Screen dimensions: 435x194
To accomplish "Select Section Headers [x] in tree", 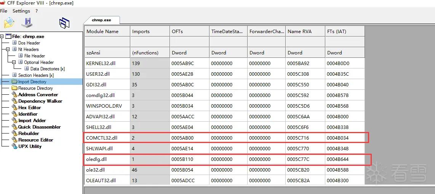I will click(x=36, y=75).
